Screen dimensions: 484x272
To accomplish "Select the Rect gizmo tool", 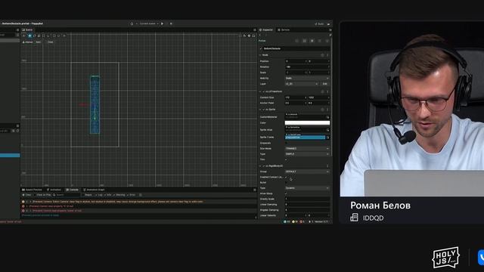I will click(44, 36).
